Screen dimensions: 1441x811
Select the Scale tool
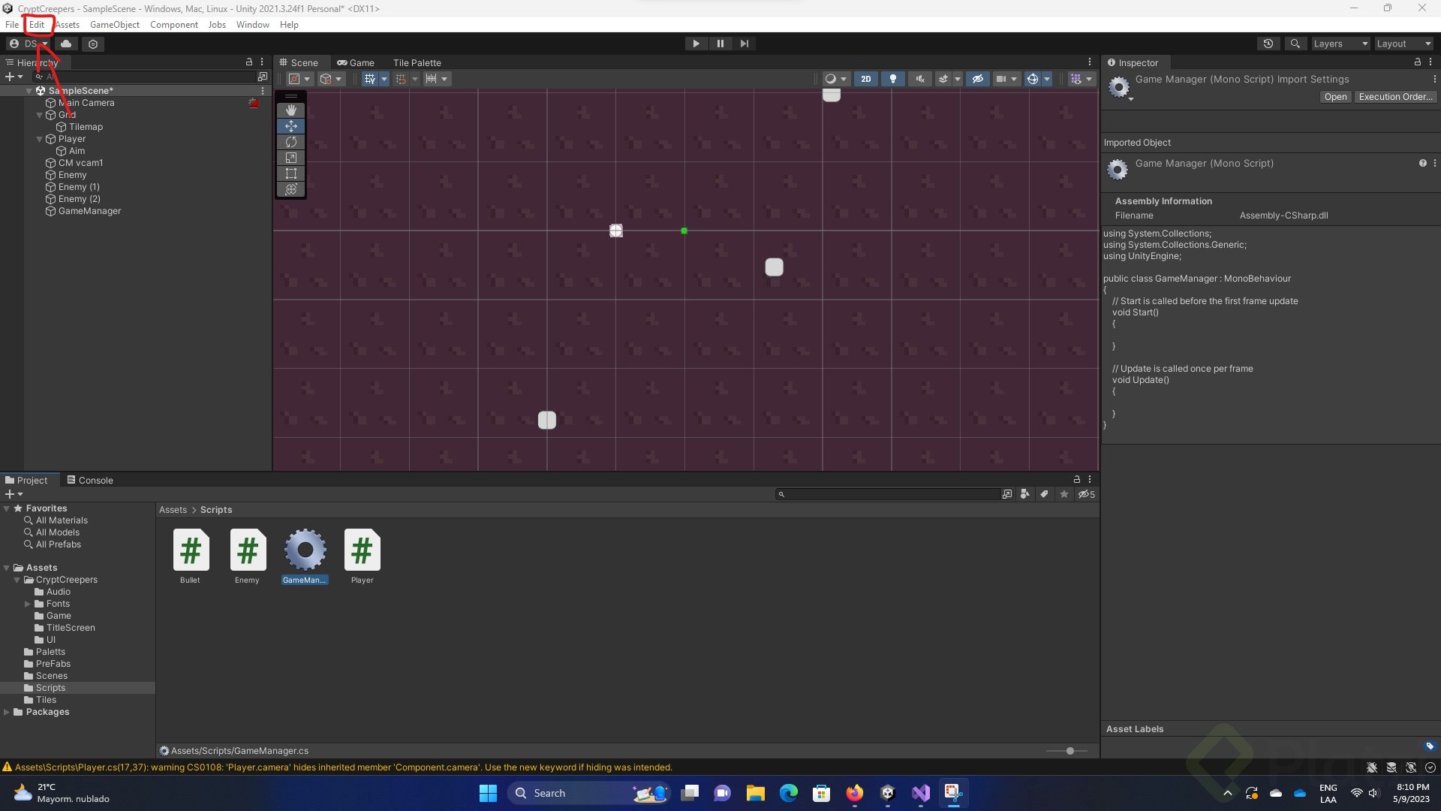[290, 158]
